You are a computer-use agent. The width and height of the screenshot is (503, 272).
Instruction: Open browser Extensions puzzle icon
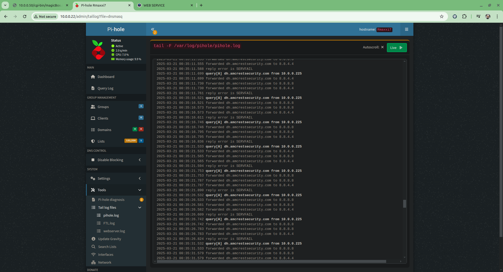coord(464,16)
